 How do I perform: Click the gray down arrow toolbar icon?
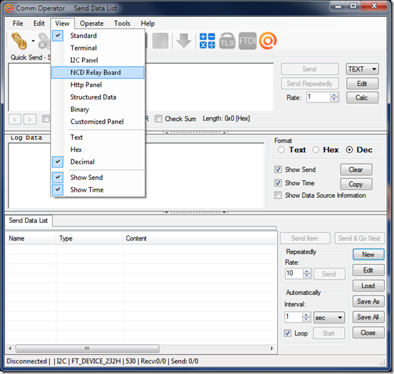point(184,41)
